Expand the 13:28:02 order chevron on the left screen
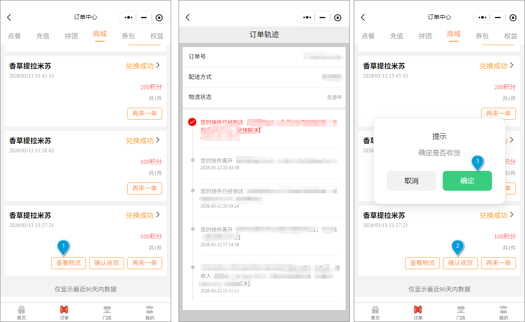 click(x=158, y=140)
